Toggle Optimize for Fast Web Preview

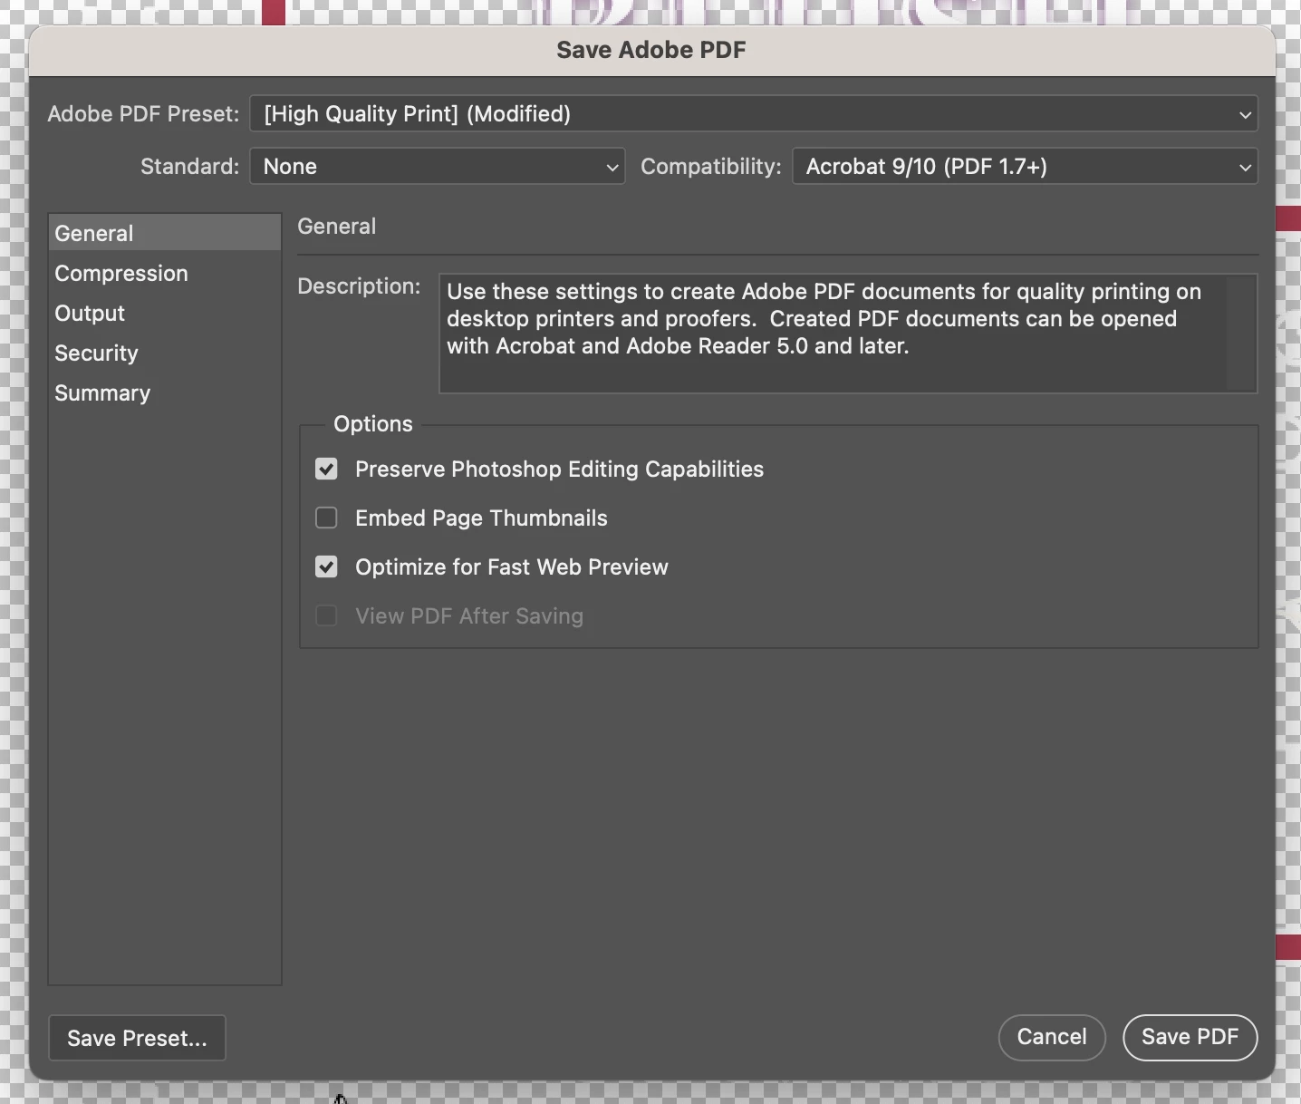tap(326, 567)
